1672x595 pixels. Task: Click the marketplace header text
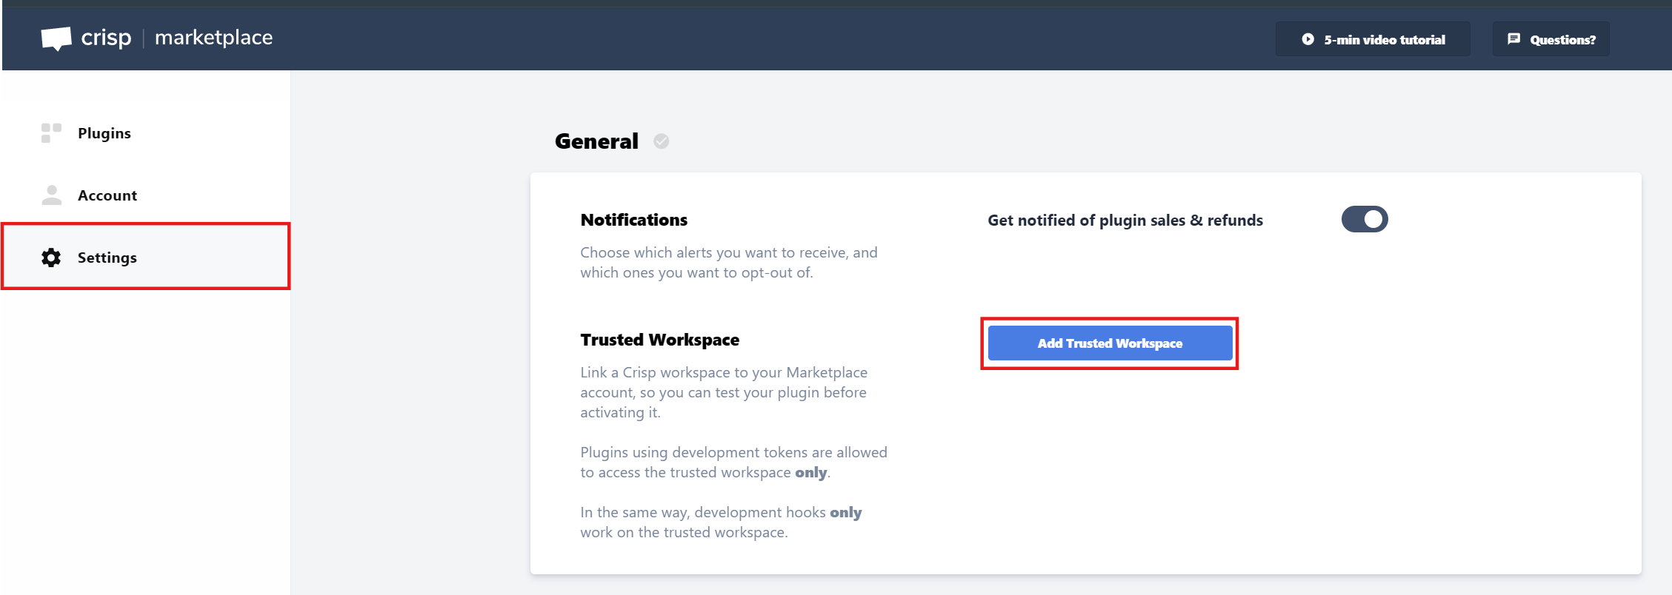[x=213, y=38]
